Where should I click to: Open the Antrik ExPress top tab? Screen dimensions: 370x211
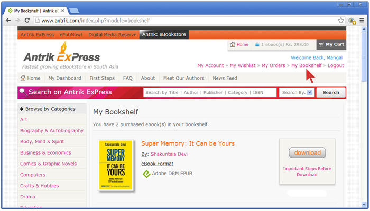(x=37, y=35)
